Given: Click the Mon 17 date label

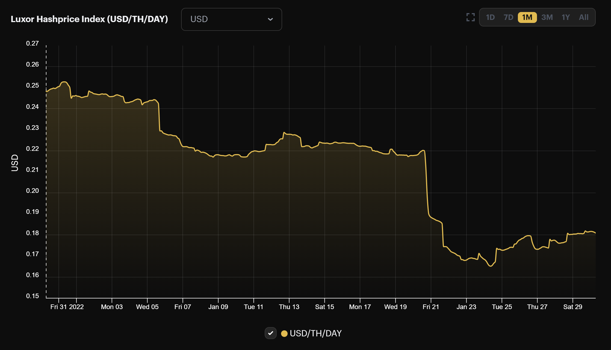Looking at the screenshot, I should (360, 307).
